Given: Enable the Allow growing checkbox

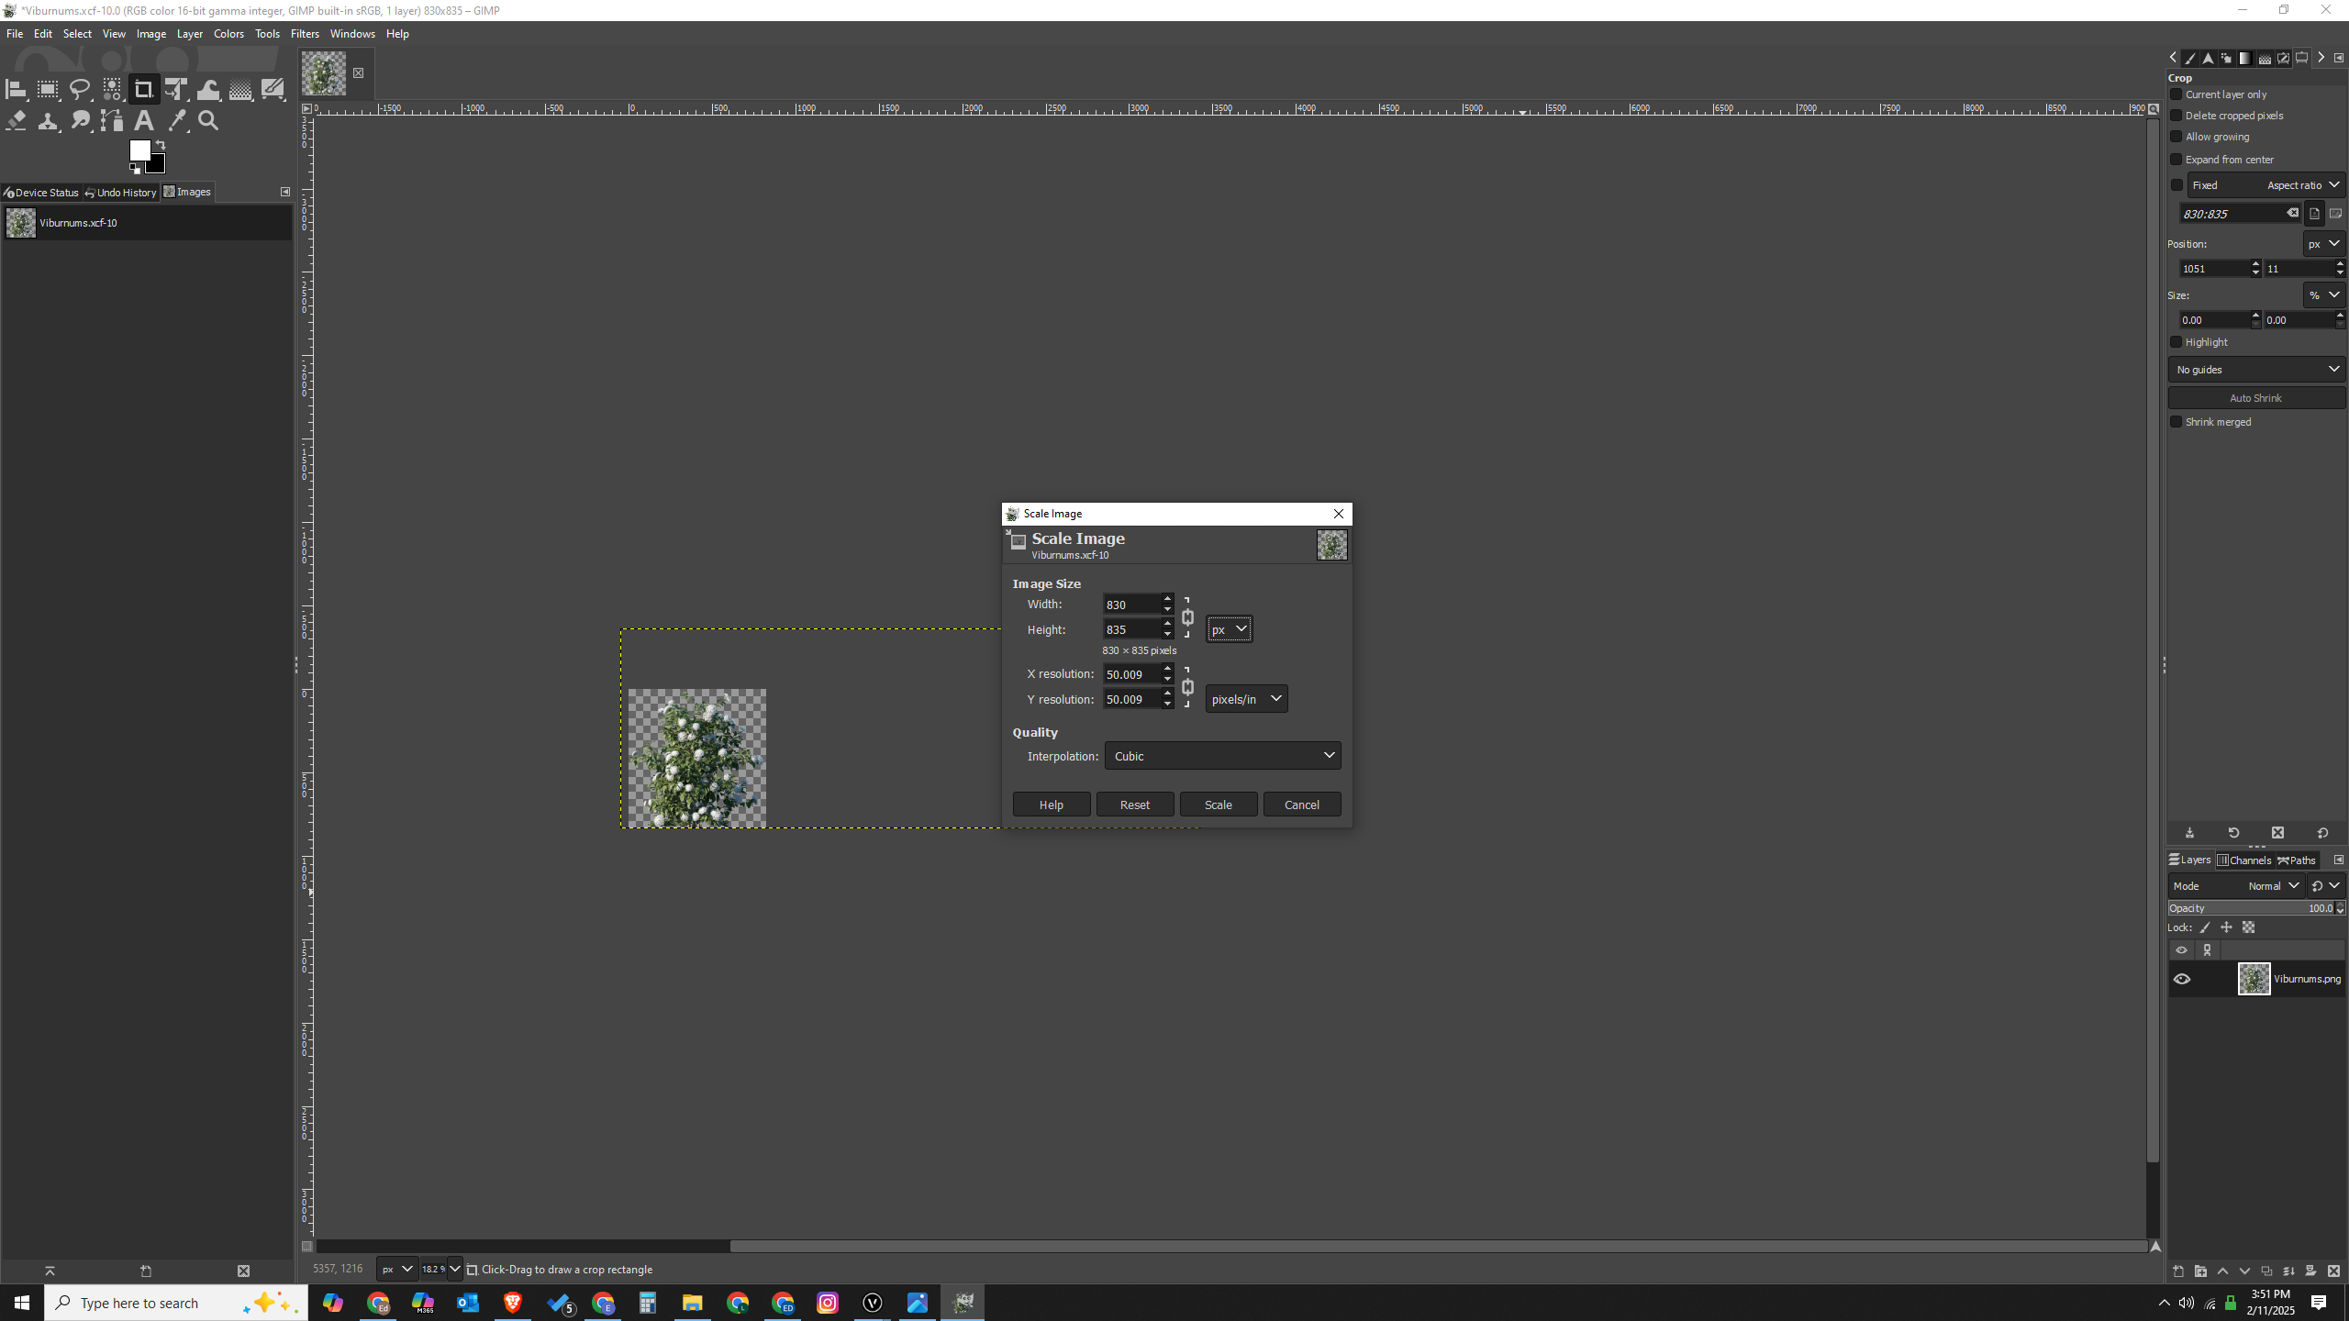Looking at the screenshot, I should tap(2176, 137).
